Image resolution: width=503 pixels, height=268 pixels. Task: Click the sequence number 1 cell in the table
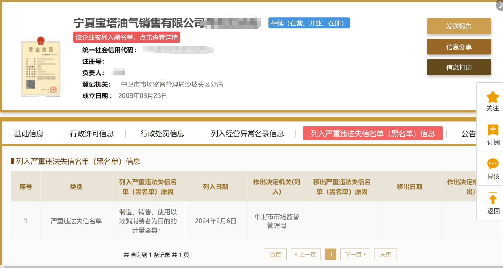[26, 221]
